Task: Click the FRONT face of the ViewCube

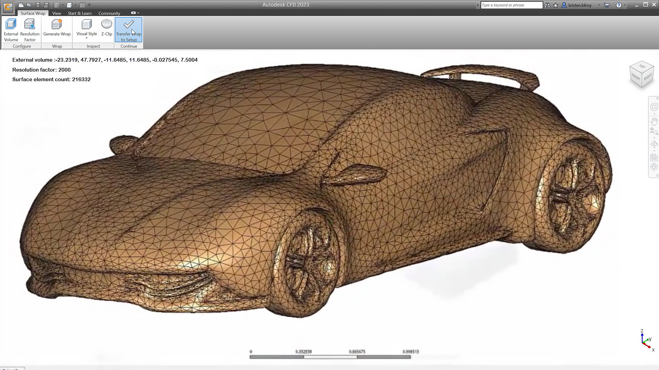Action: 636,77
